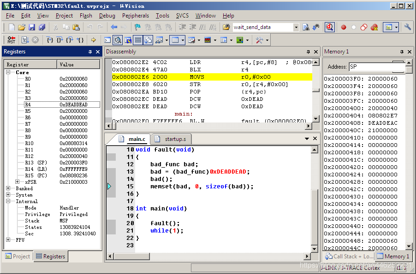
Task: Toggle Start/Stop Debug Session button
Action: pyautogui.click(x=329, y=27)
